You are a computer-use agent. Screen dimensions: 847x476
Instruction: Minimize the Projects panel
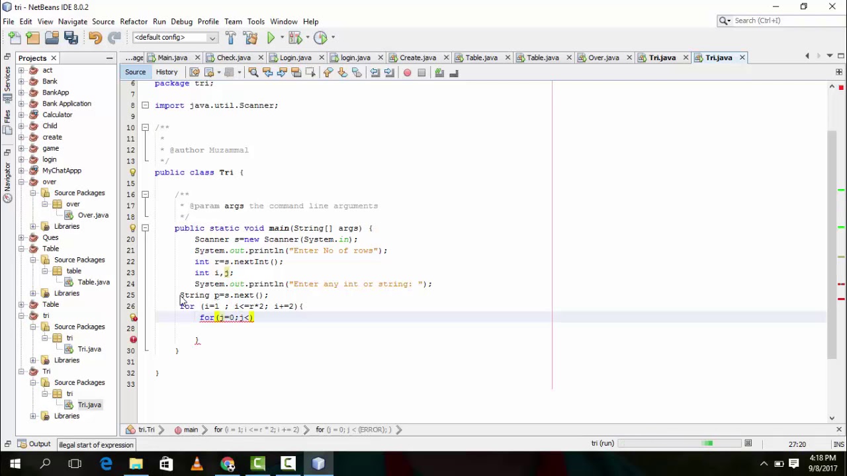click(x=109, y=58)
